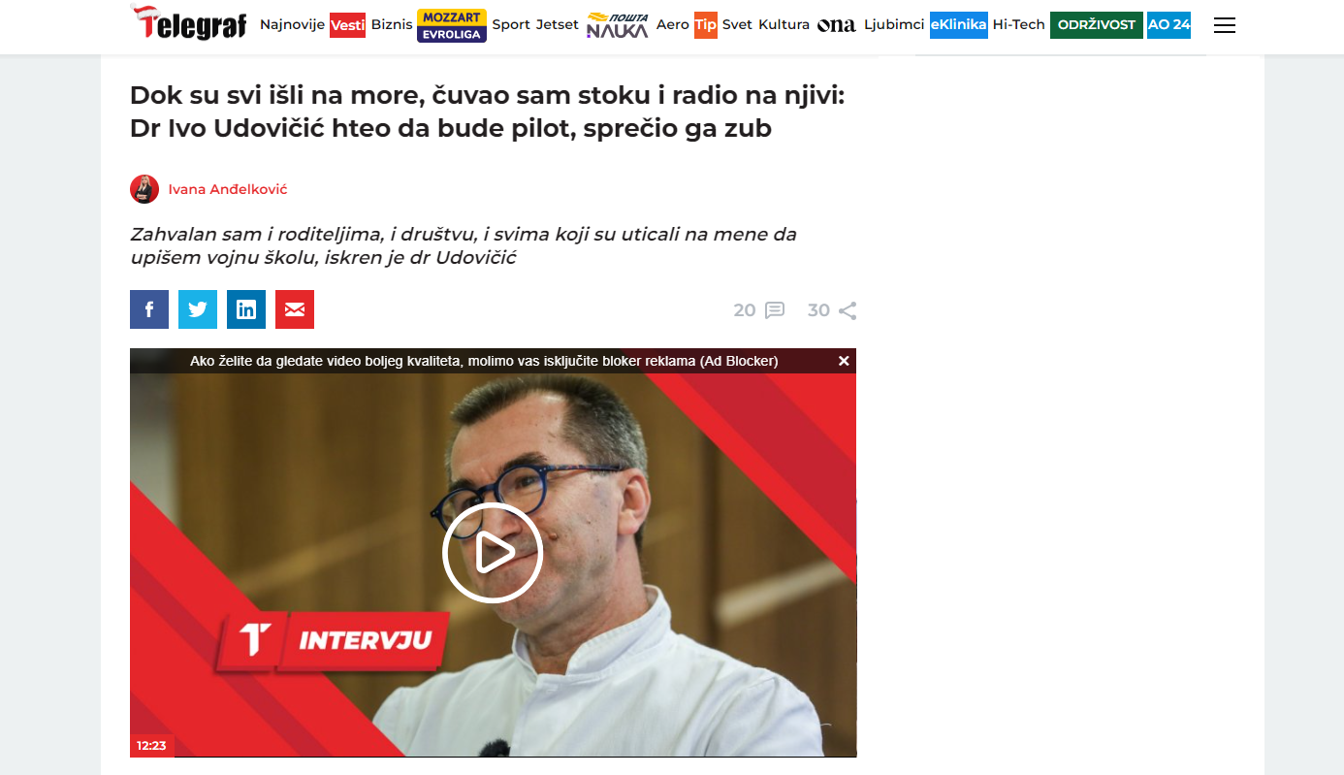Viewport: 1344px width, 775px height.
Task: Open the Vesti section
Action: click(347, 25)
